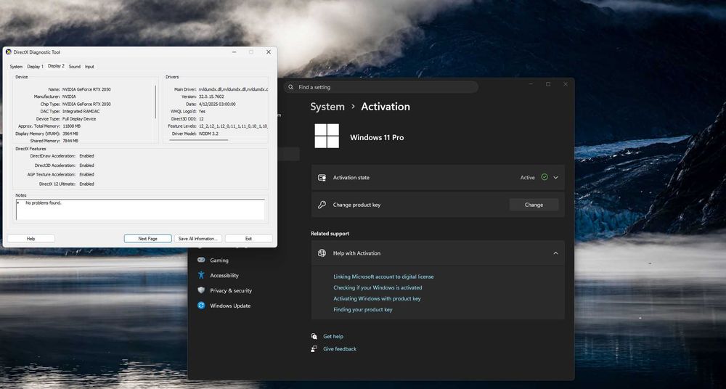Click the green Active checkmark icon

[x=544, y=177]
